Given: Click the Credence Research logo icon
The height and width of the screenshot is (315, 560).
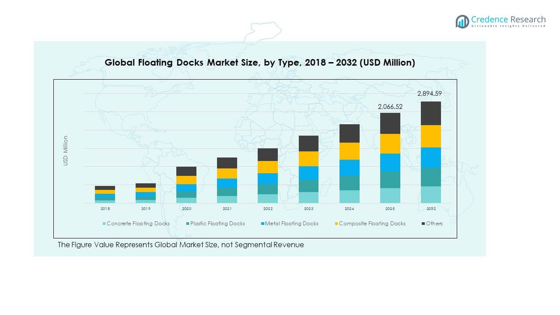Looking at the screenshot, I should [x=462, y=21].
